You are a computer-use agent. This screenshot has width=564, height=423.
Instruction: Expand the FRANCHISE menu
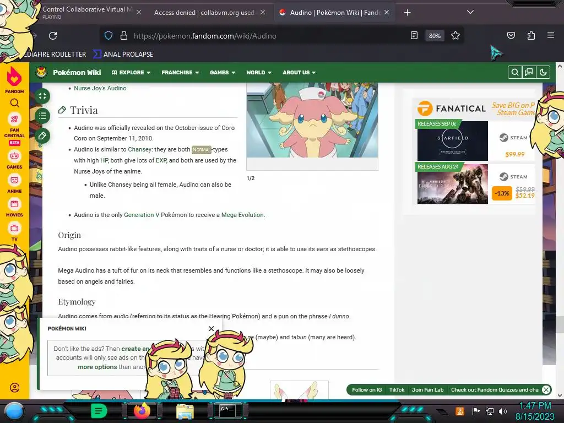(180, 72)
